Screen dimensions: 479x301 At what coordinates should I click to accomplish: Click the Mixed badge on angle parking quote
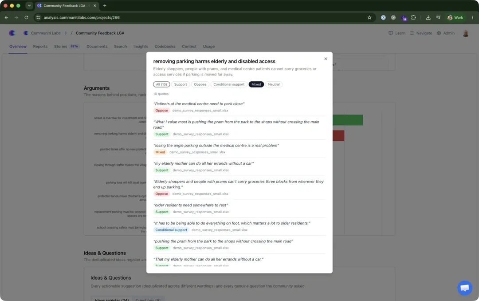[160, 152]
